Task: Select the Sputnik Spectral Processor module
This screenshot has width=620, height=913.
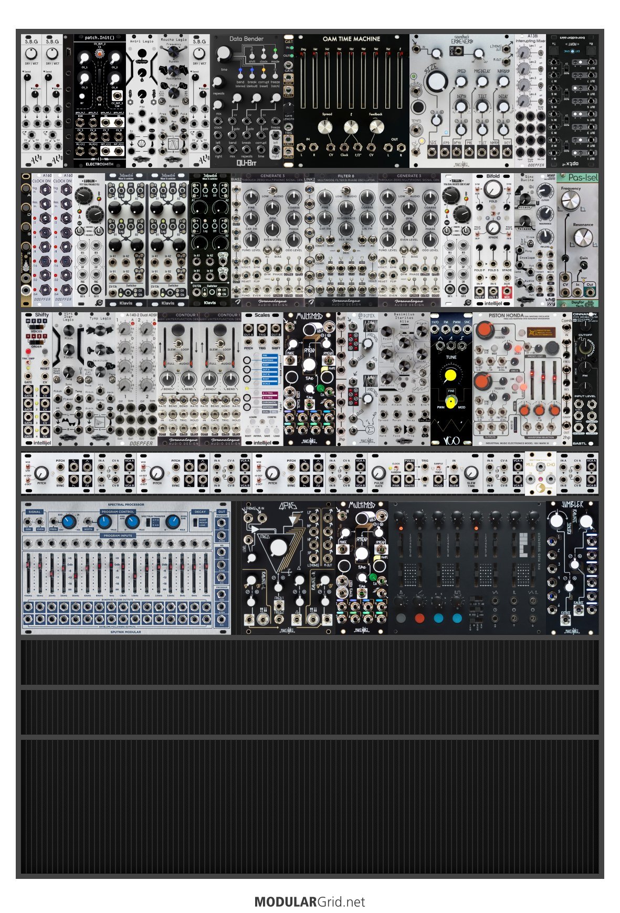Action: pyautogui.click(x=126, y=568)
